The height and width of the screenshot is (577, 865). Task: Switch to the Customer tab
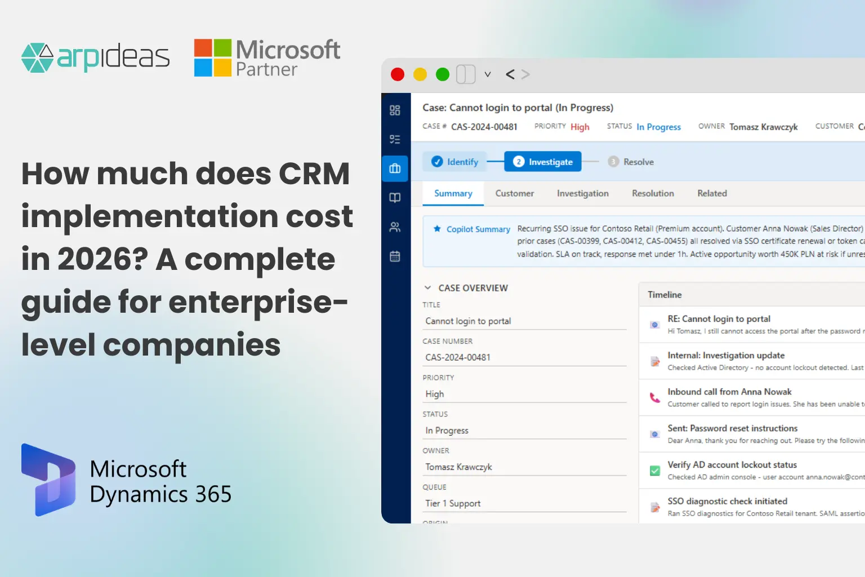514,193
